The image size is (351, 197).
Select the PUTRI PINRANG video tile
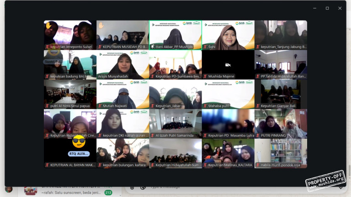(x=281, y=124)
